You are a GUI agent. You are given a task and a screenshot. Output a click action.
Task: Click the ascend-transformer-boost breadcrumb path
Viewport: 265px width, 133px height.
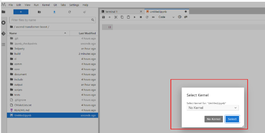31,27
